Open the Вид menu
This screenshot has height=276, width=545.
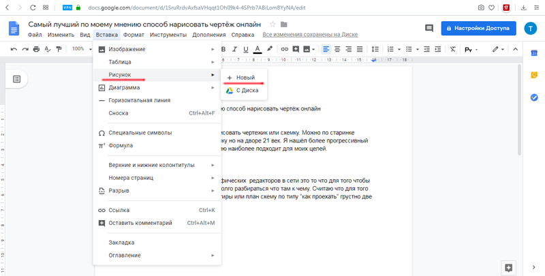84,35
